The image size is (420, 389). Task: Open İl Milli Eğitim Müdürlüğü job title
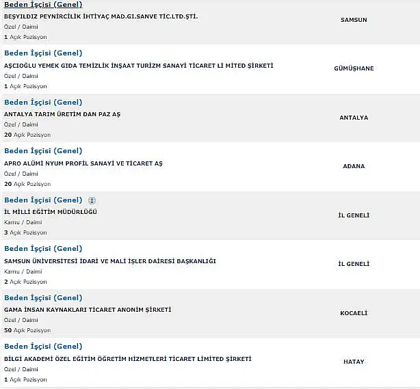coord(43,200)
